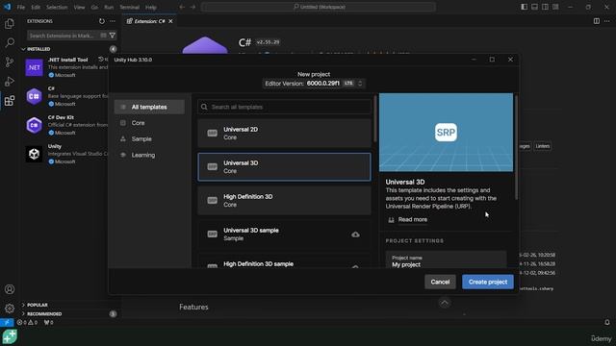Open the errors and warnings status indicator
Viewport: 616px width, 346px height.
(x=28, y=323)
